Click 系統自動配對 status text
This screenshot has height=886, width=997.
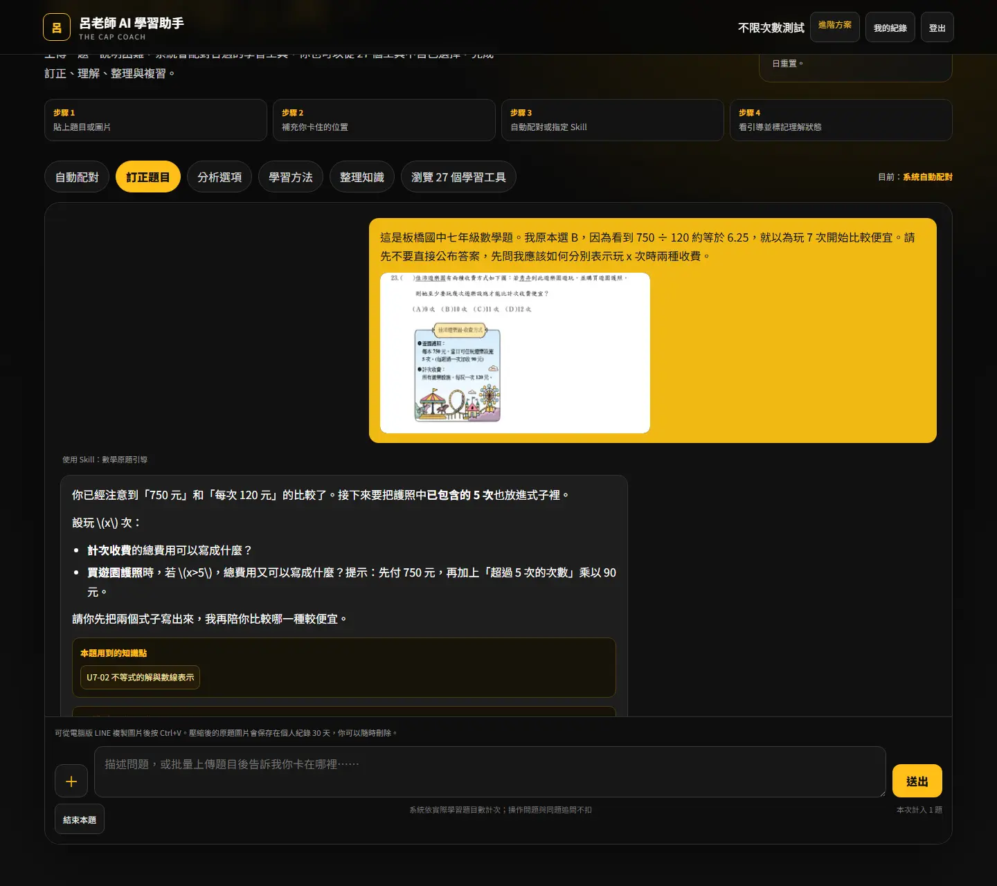(x=928, y=177)
